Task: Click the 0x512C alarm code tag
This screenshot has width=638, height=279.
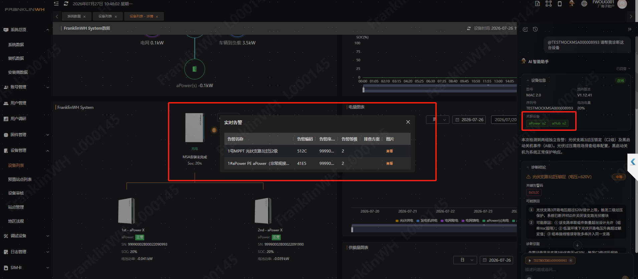Action: 534,193
